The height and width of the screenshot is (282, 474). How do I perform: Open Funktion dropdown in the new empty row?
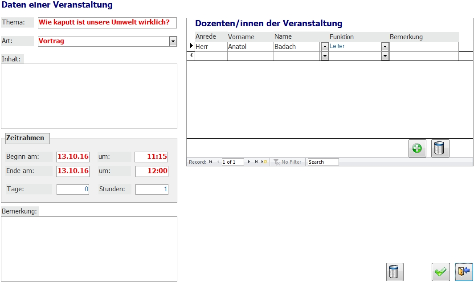[x=385, y=56]
